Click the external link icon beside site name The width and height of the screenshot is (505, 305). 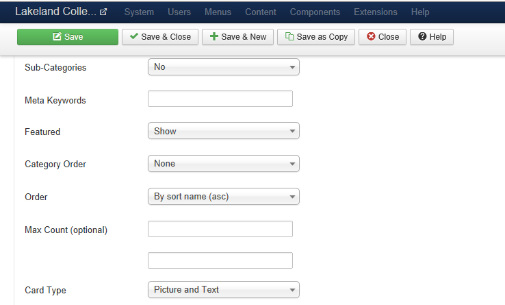[x=103, y=12]
